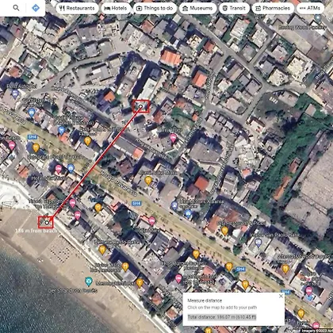Open the Rent Auto map pin

coord(15,94)
